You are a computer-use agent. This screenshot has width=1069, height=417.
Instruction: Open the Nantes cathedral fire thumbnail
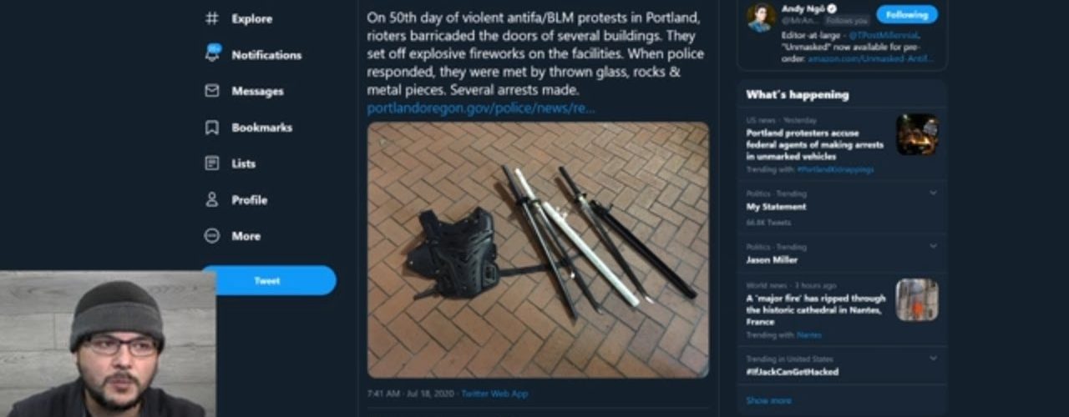(x=917, y=299)
